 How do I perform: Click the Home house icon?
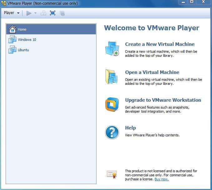pos(12,29)
